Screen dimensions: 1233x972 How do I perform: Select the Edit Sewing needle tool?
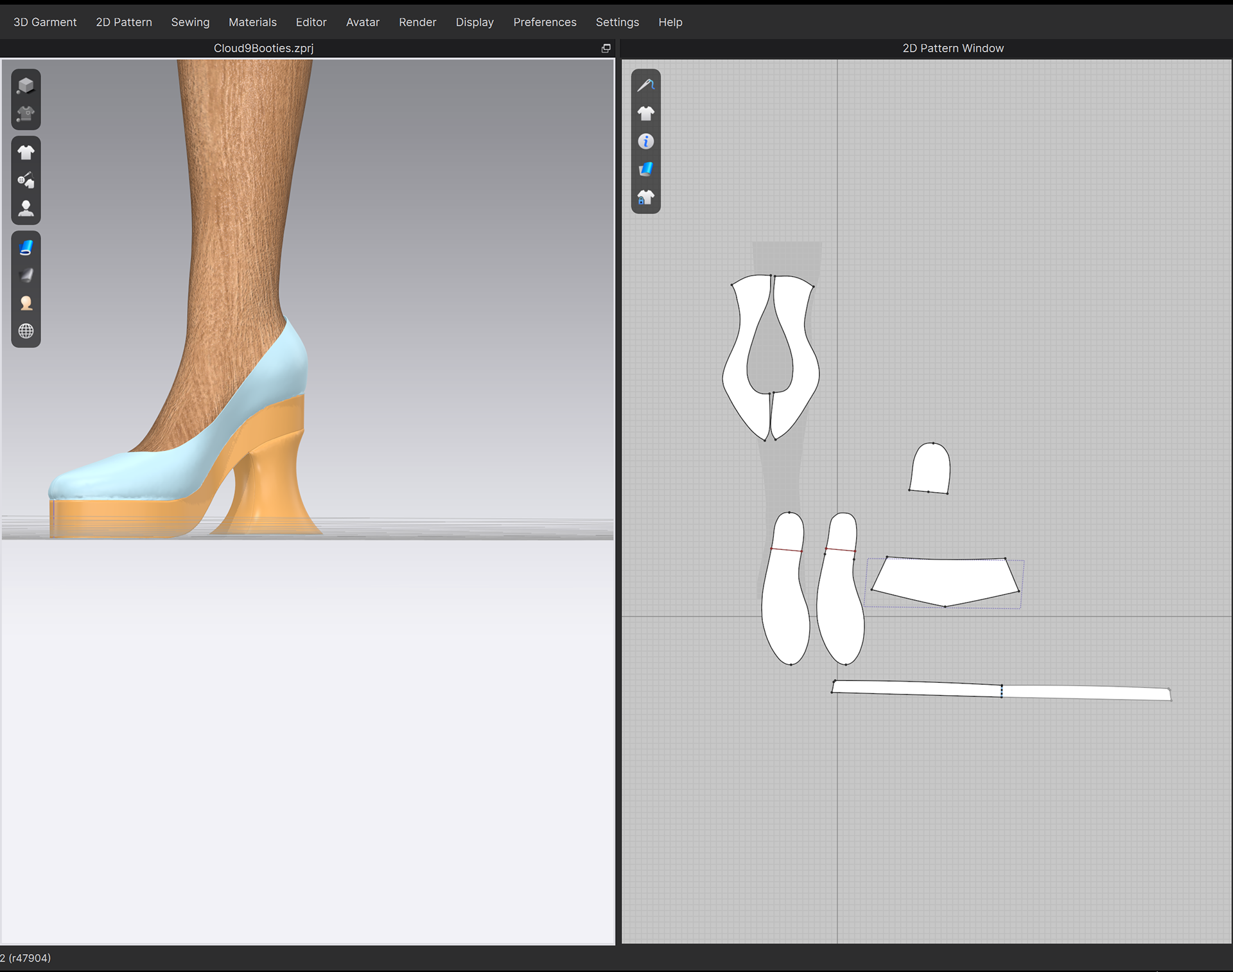[x=646, y=84]
